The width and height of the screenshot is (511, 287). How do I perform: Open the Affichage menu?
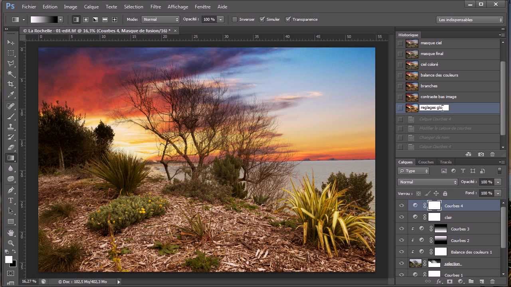point(178,7)
